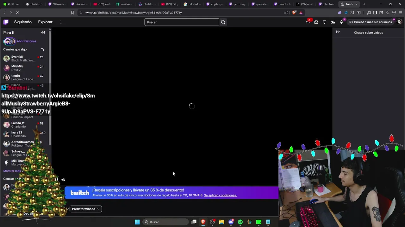The image size is (405, 227).
Task: Click the address bar URL
Action: [x=134, y=13]
